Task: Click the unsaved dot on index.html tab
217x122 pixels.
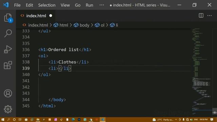Action: [x=51, y=16]
